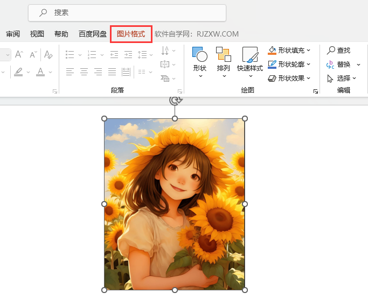
Task: Open the 审阅 ribbon tab
Action: tap(13, 34)
